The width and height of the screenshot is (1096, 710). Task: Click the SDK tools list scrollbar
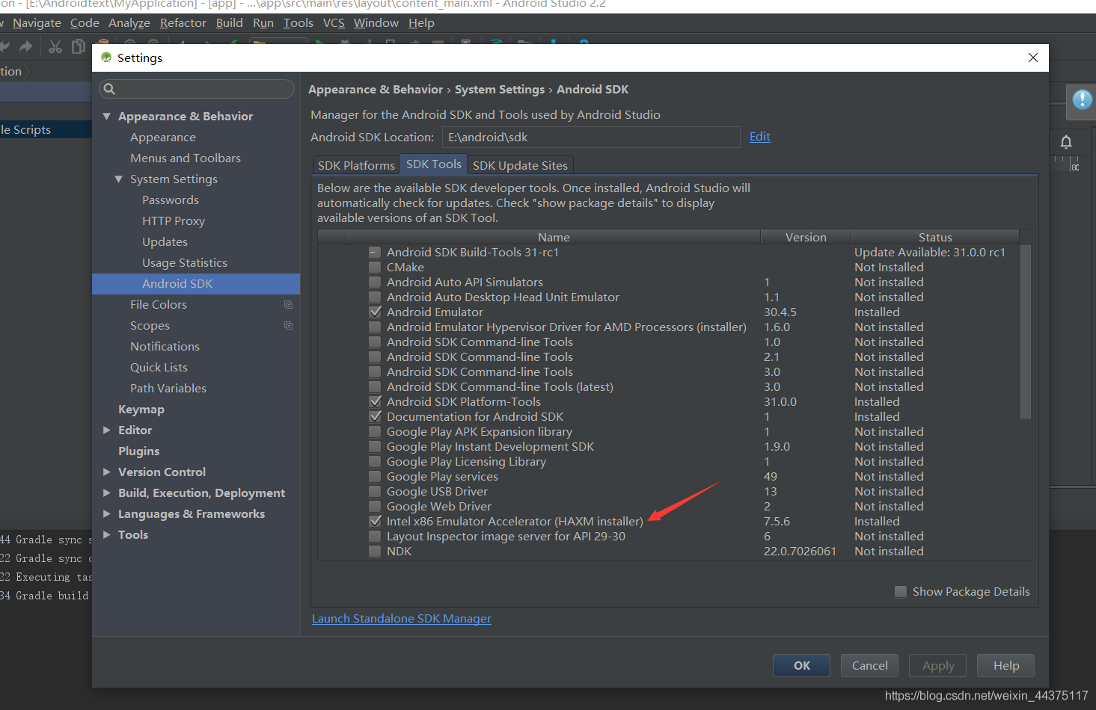click(x=1026, y=332)
